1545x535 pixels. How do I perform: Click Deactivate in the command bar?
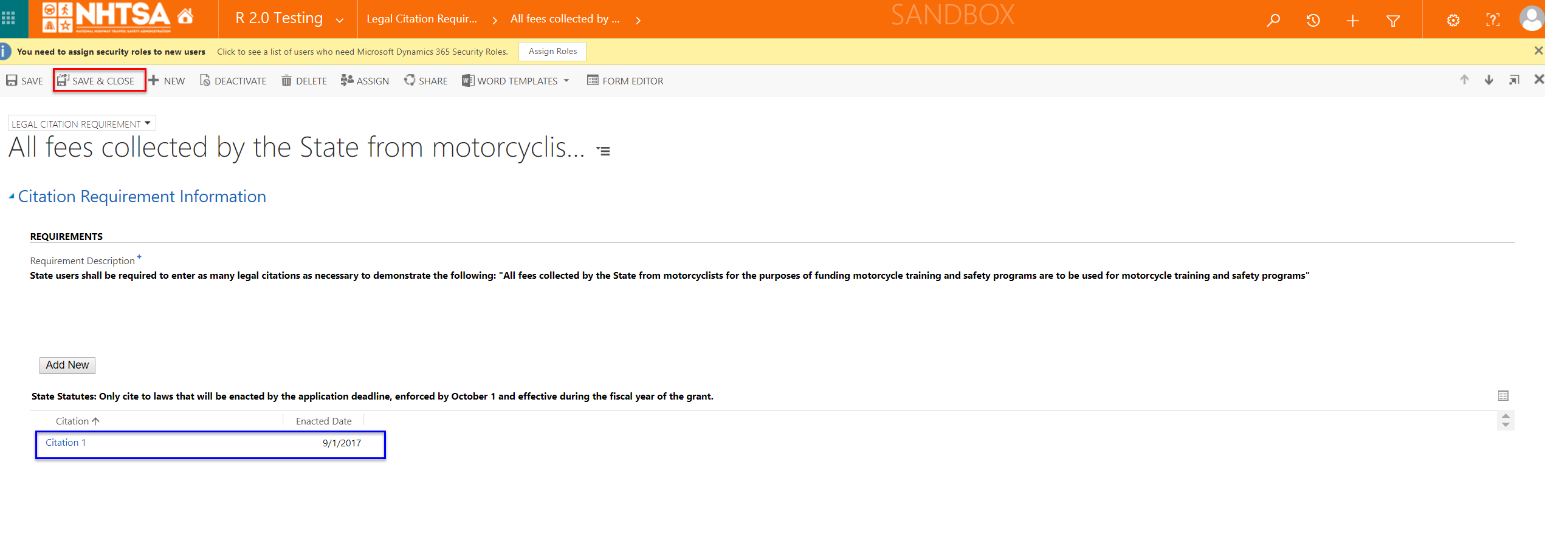click(233, 81)
